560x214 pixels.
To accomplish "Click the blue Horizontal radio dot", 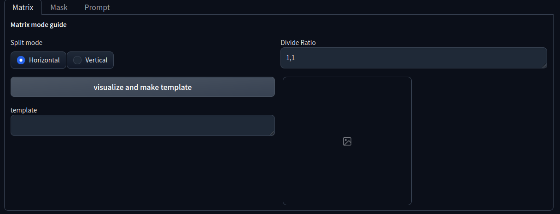I will 20,60.
